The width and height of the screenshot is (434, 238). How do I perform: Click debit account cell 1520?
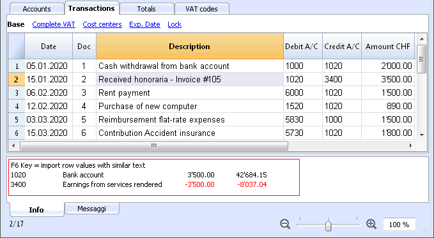pos(303,106)
